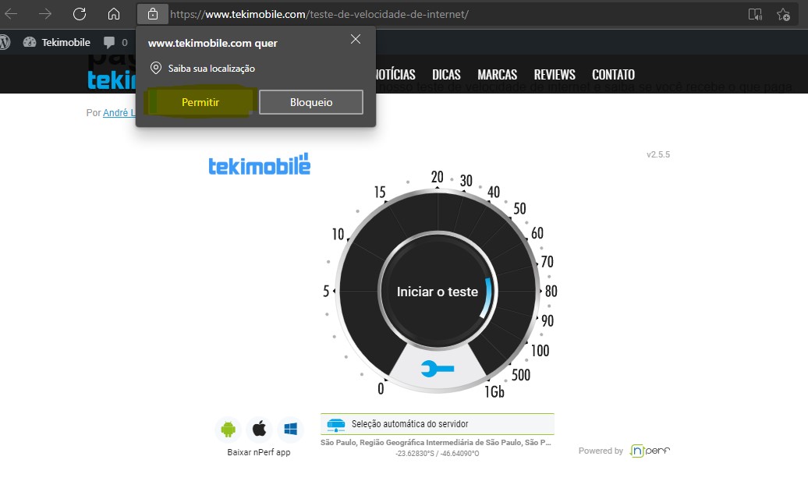
Task: Click tekimobile logo above speedometer
Action: (259, 164)
